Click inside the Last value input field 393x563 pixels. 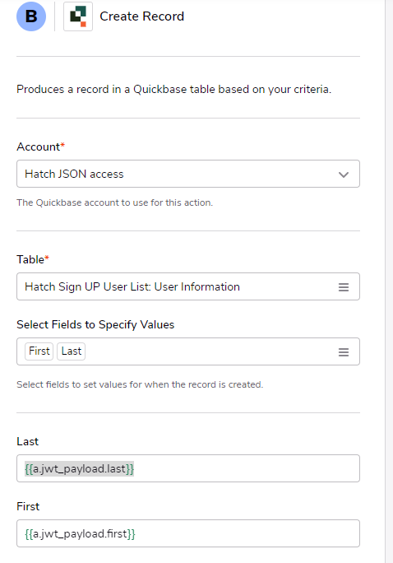[188, 468]
